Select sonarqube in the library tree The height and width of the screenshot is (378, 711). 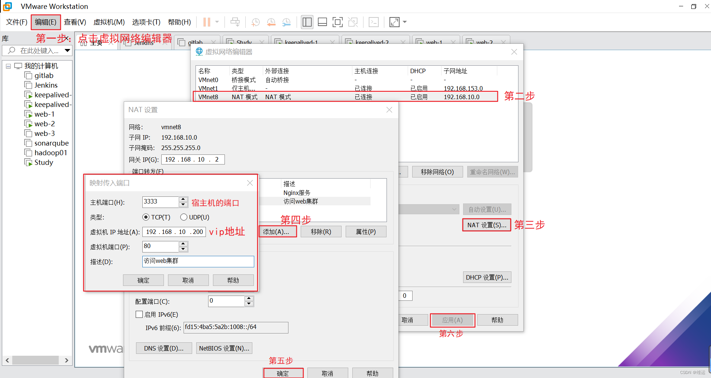pyautogui.click(x=52, y=143)
